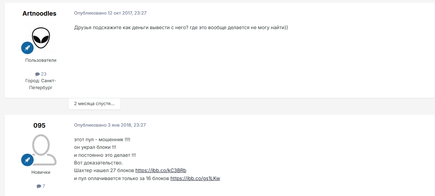Click the timestamp Опубликовано 3 янв 2018, 23:27
The width and height of the screenshot is (435, 196).
(110, 125)
